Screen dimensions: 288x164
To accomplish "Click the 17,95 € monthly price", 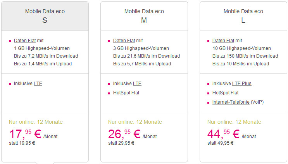I will [25, 134].
